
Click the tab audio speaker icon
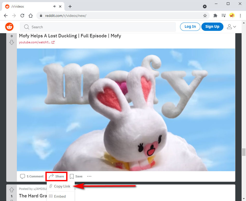pyautogui.click(x=54, y=6)
